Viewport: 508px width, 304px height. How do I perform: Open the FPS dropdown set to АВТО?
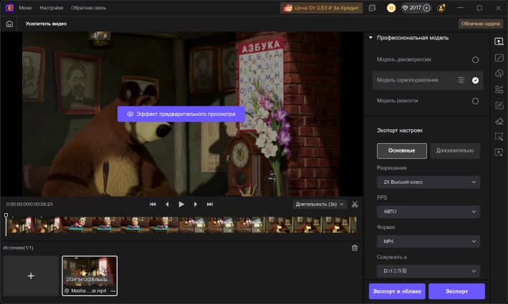[x=428, y=212]
